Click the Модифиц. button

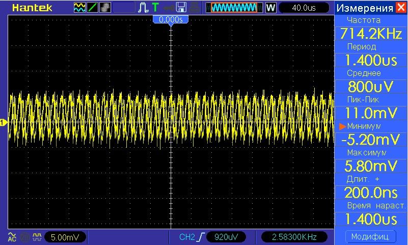(x=370, y=237)
